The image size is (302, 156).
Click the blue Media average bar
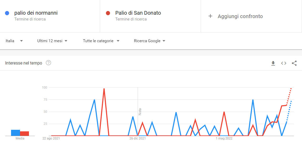[x=16, y=133]
